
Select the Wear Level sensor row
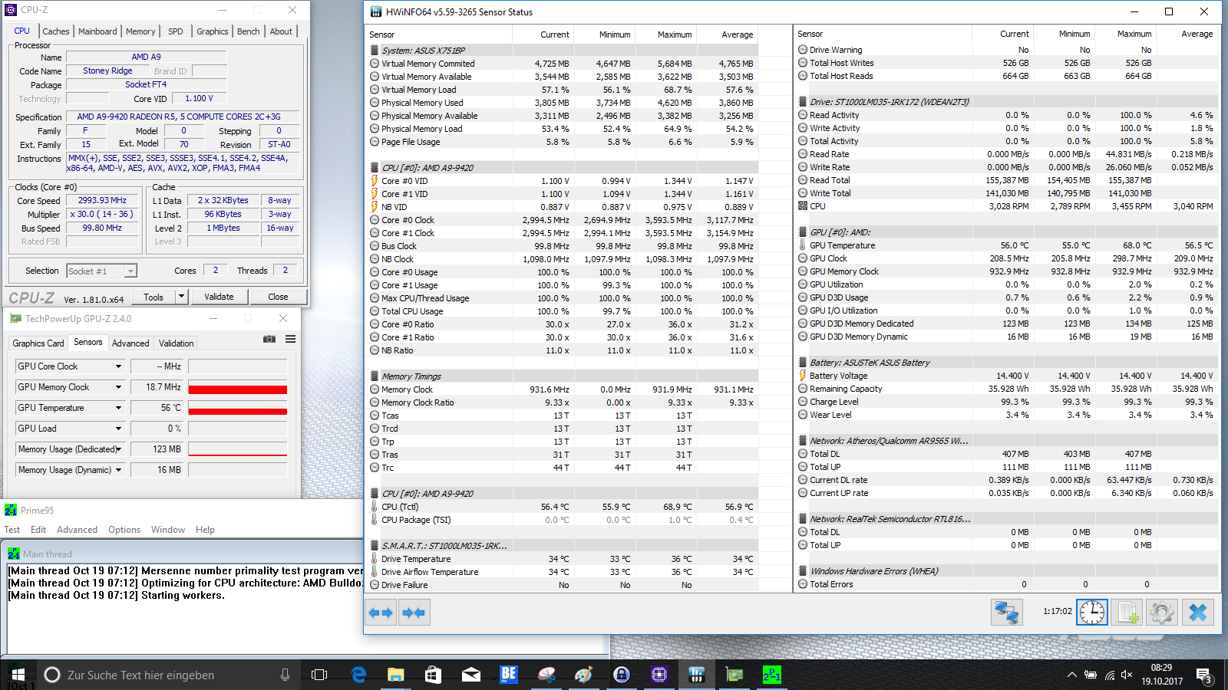[1007, 415]
